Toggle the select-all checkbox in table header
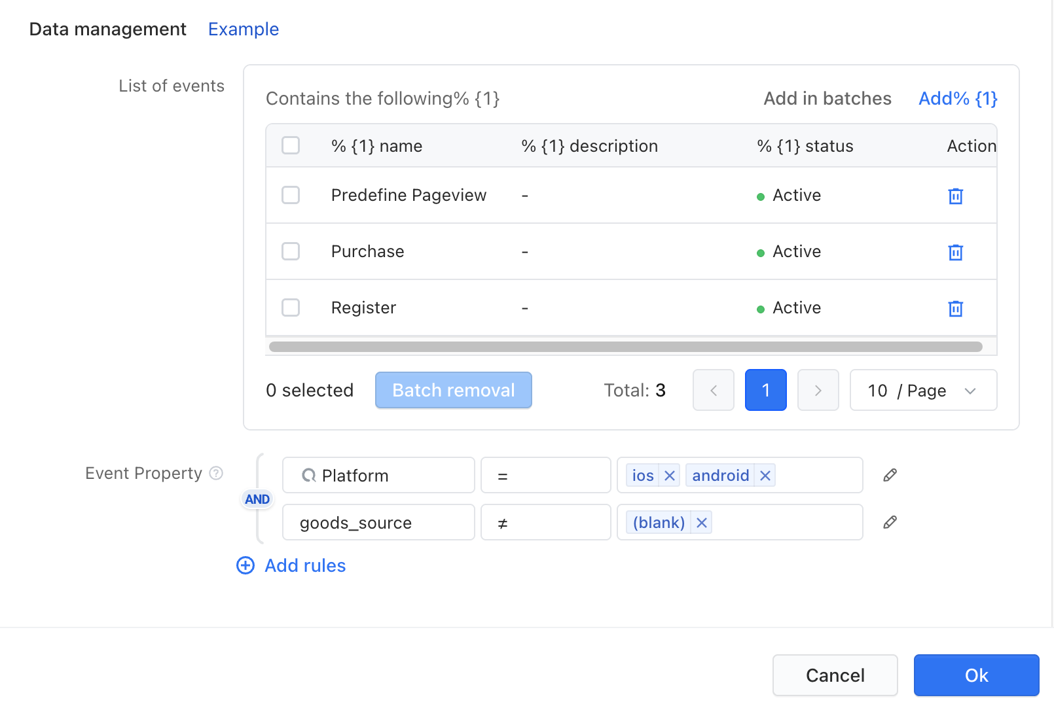 click(x=291, y=145)
